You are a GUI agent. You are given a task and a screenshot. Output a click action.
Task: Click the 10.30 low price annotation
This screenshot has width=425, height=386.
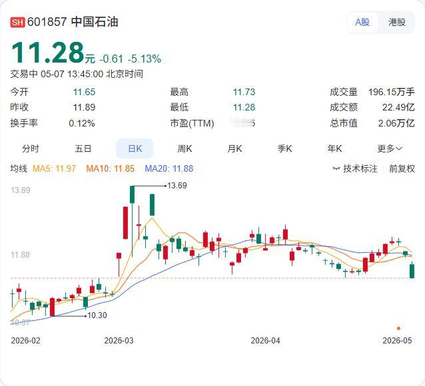pyautogui.click(x=97, y=315)
